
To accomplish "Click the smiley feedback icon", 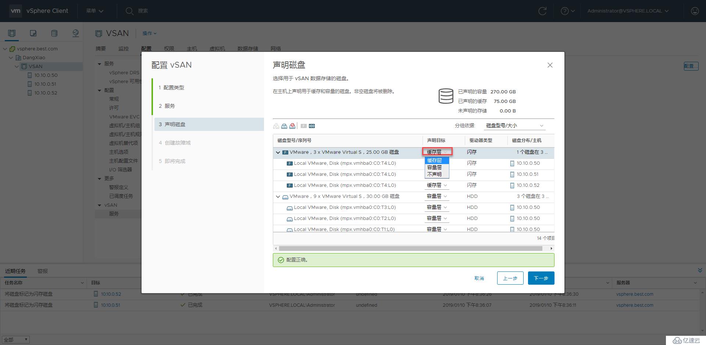I will point(695,11).
